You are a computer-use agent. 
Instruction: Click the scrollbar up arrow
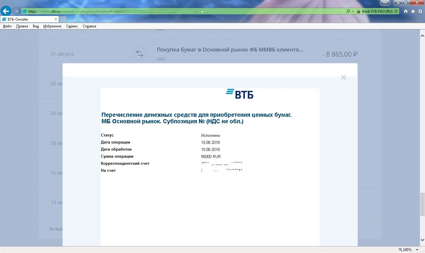422,35
